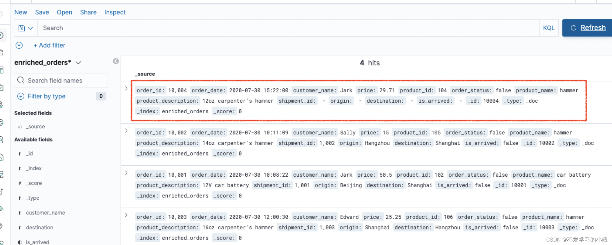Select the _source selected field

click(35, 127)
